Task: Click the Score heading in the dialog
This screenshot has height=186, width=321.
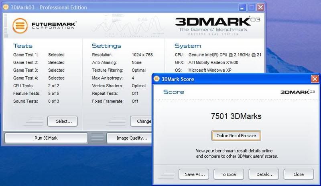Action: (174, 92)
